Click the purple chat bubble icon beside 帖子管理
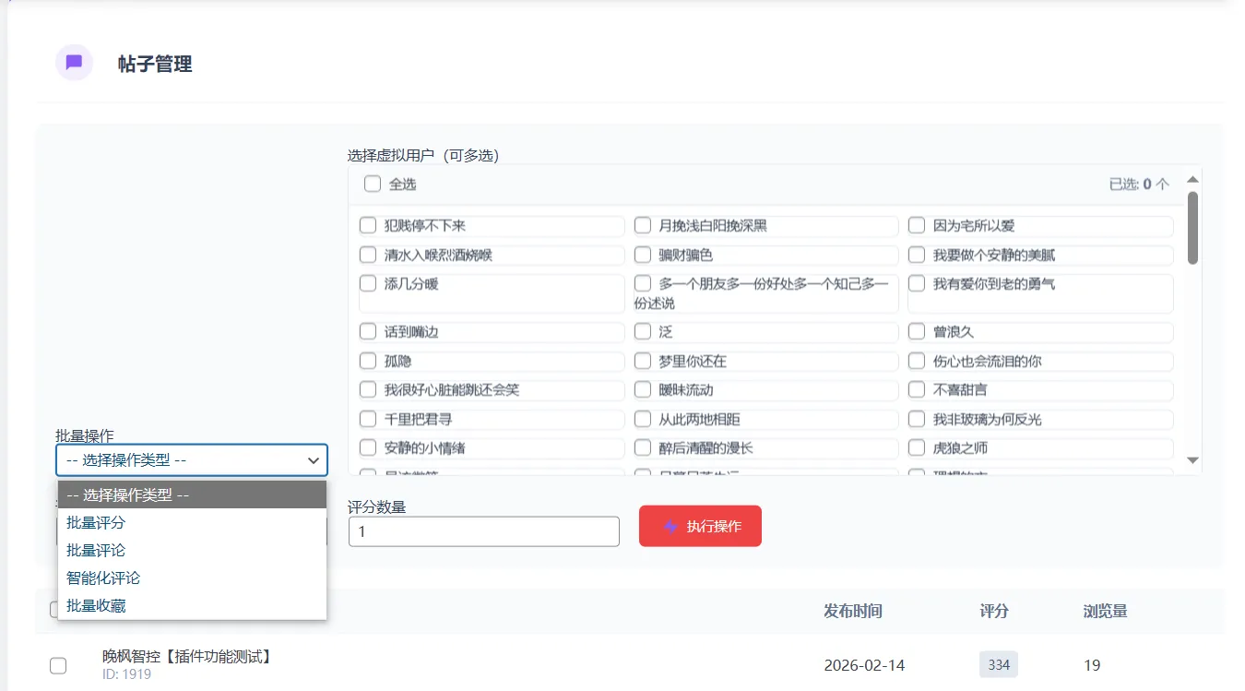 74,62
